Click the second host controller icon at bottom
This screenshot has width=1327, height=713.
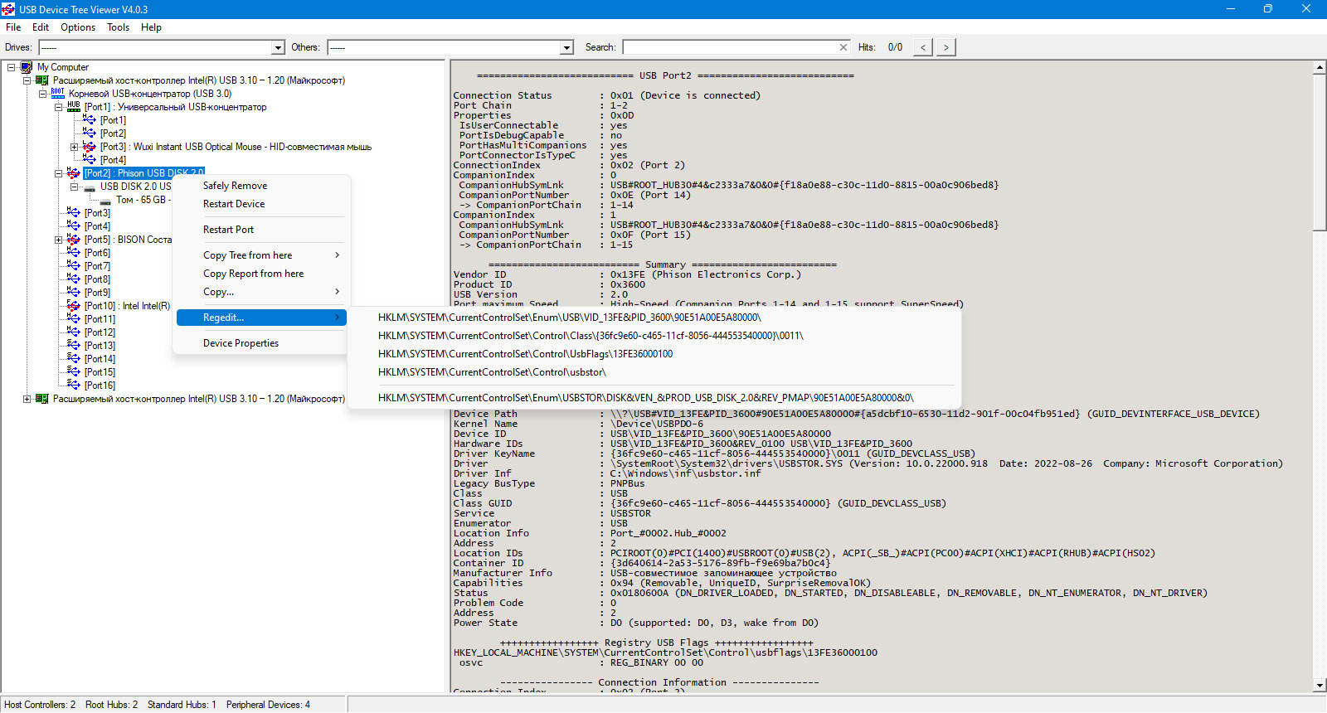[42, 399]
